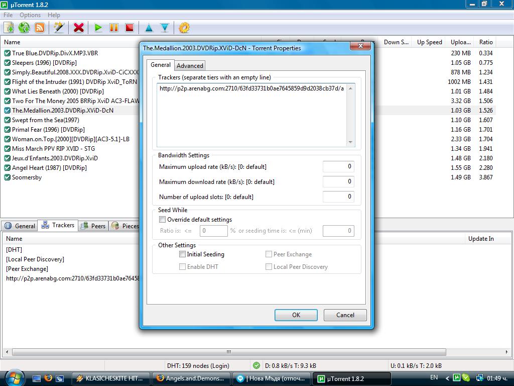Toggle the Initial Seeding checkbox
Image resolution: width=514 pixels, height=386 pixels.
pos(182,254)
